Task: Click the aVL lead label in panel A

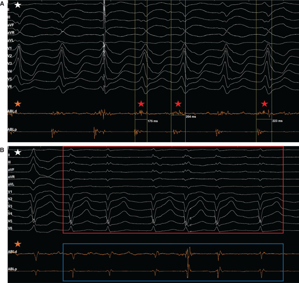Action: click(11, 40)
